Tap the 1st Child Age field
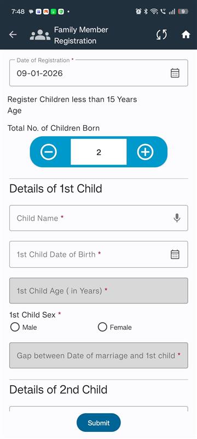Viewport: 197px width, 439px height. (99, 291)
